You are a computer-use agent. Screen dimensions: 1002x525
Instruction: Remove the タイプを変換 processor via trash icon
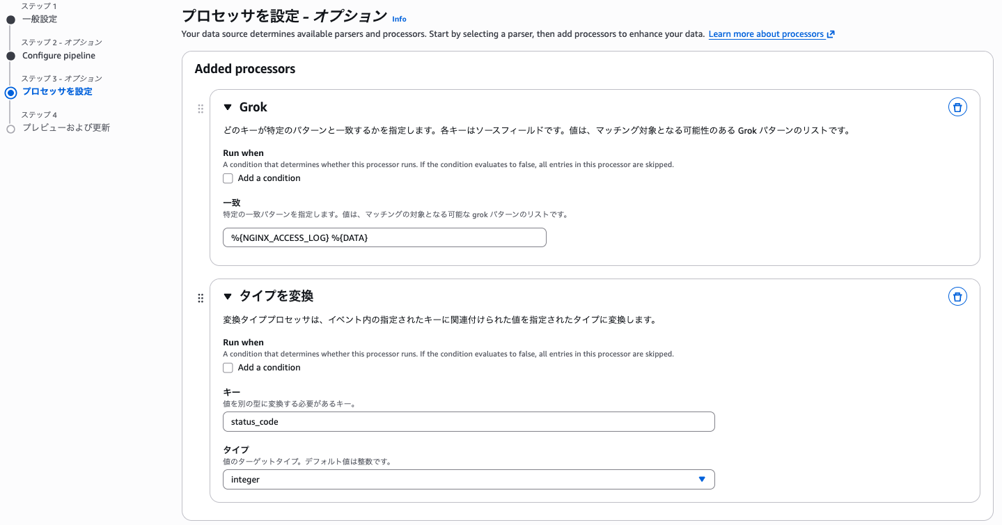(957, 296)
